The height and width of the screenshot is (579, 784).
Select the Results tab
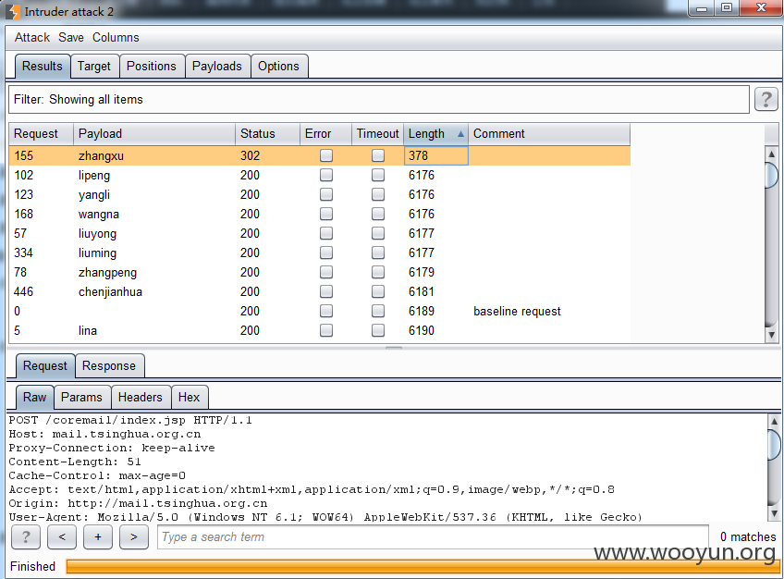click(x=43, y=66)
